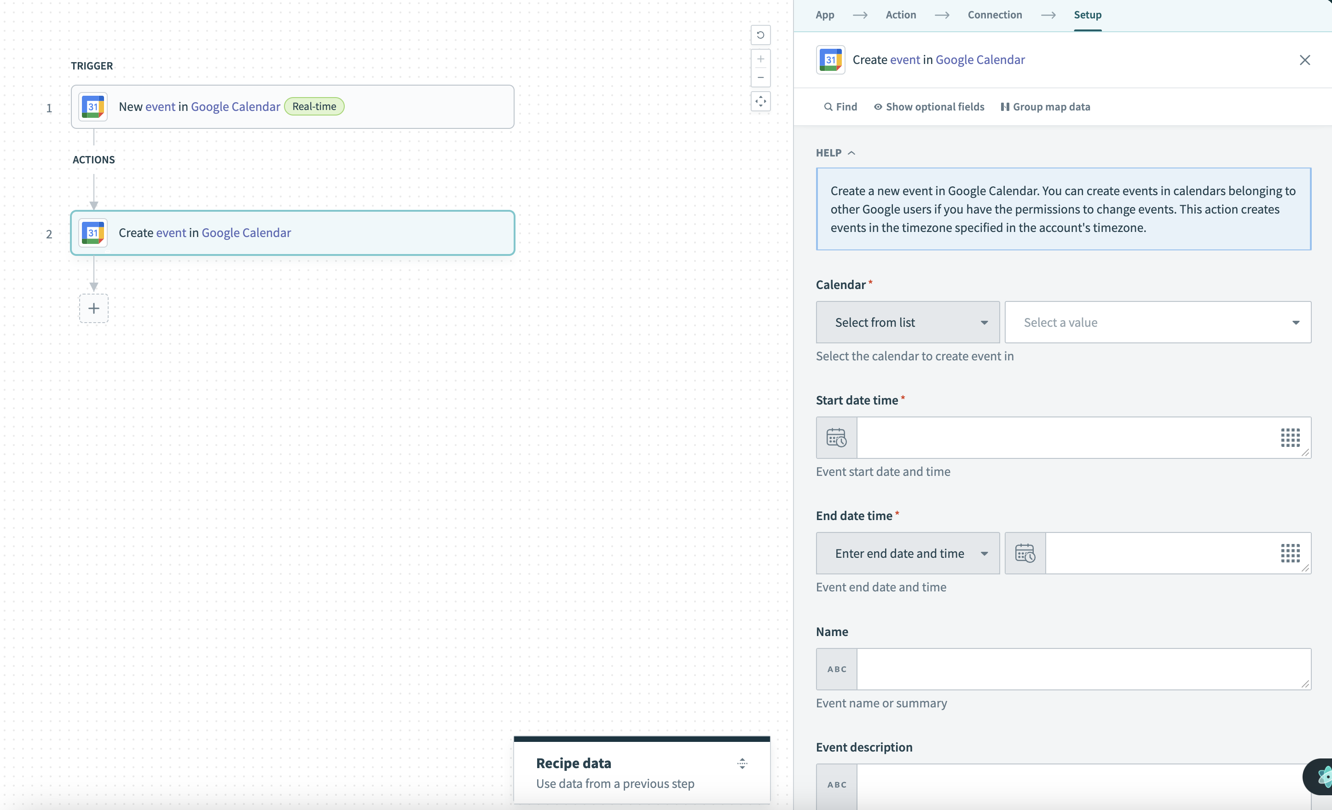The height and width of the screenshot is (810, 1332).
Task: Open datapill grid for End date time
Action: (x=1290, y=553)
